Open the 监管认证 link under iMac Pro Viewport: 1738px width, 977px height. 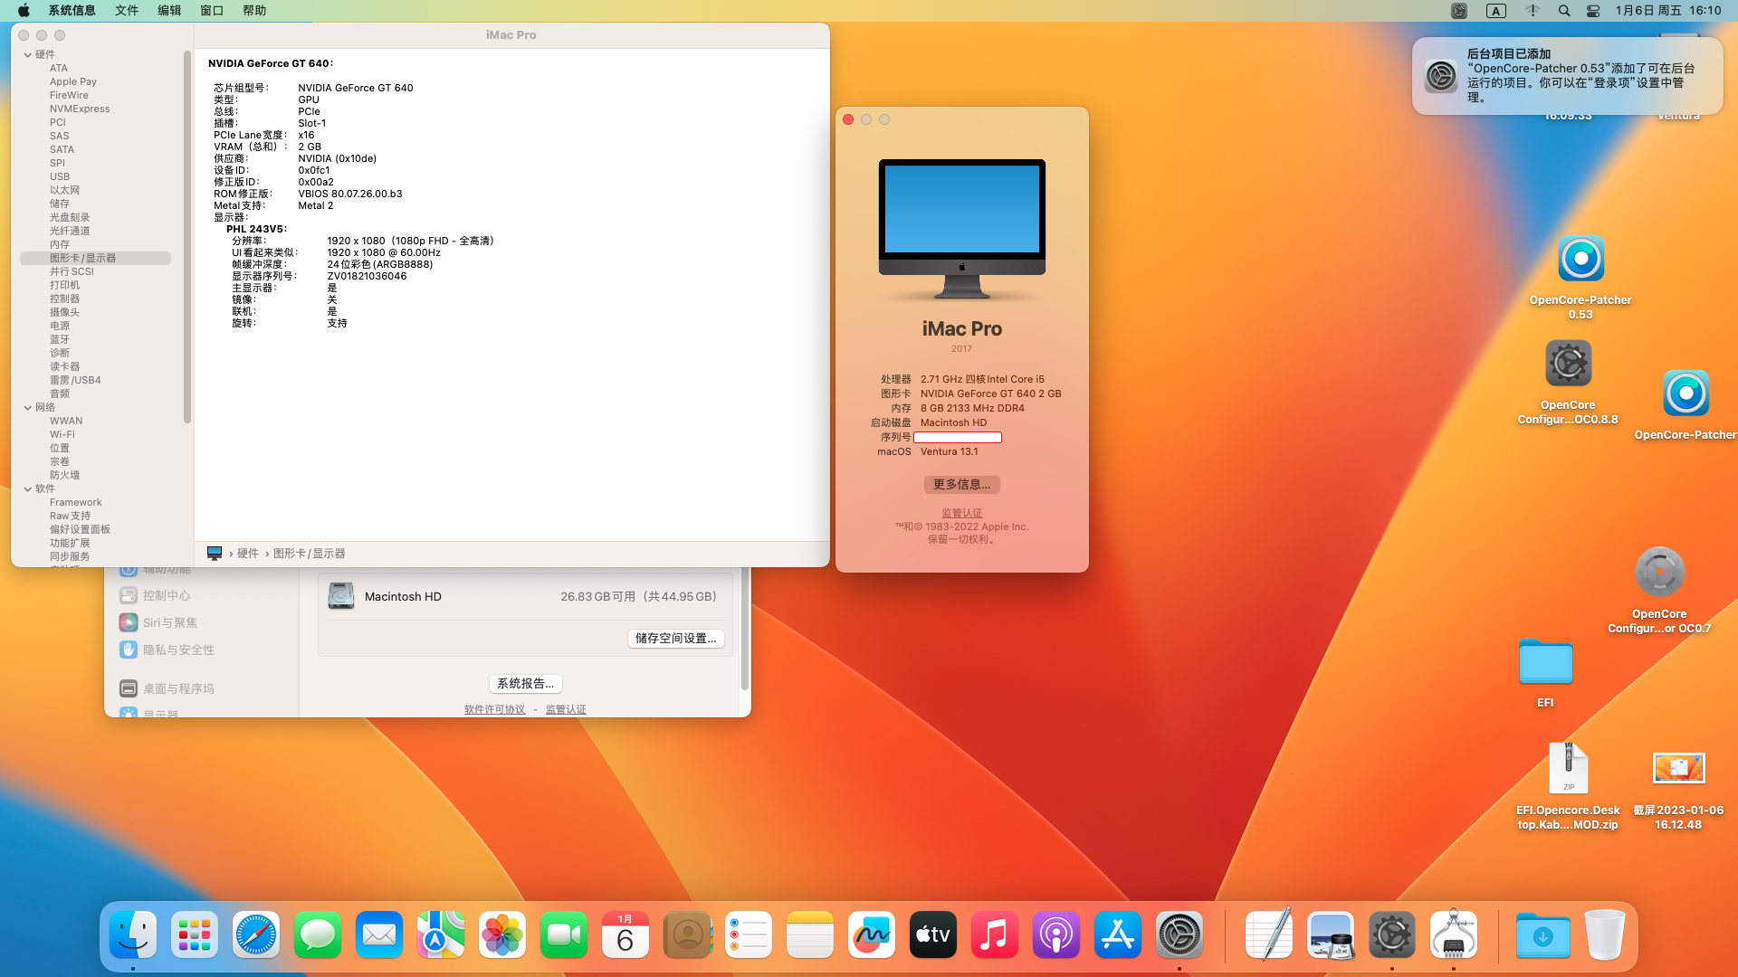pyautogui.click(x=961, y=513)
